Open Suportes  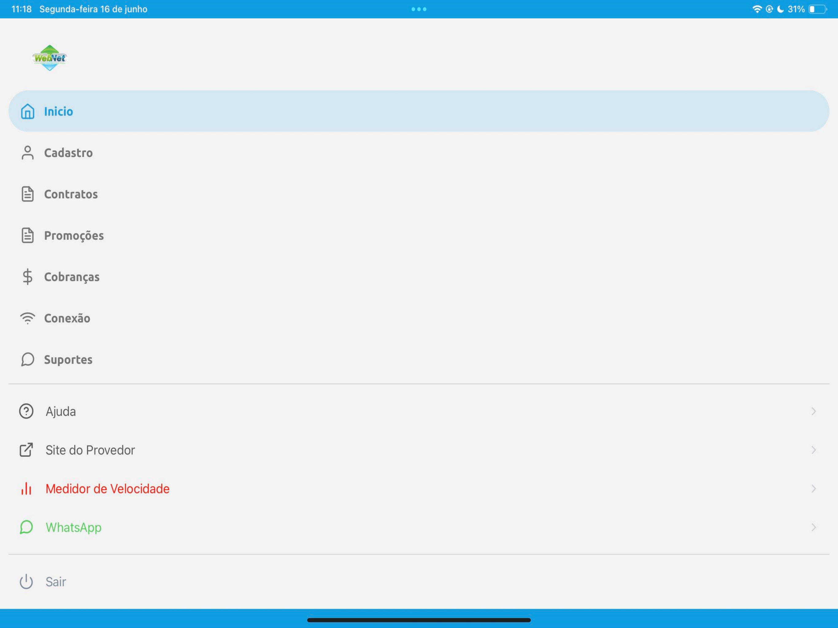tap(419, 359)
